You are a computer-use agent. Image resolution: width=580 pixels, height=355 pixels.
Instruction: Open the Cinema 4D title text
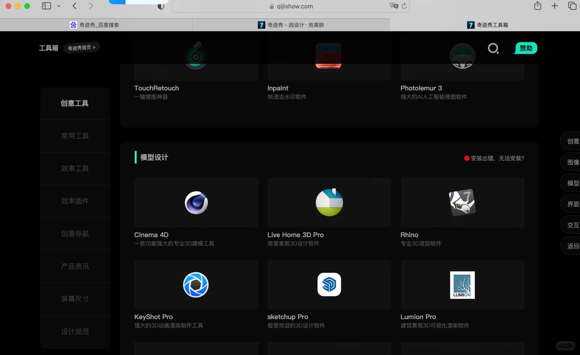click(x=151, y=235)
